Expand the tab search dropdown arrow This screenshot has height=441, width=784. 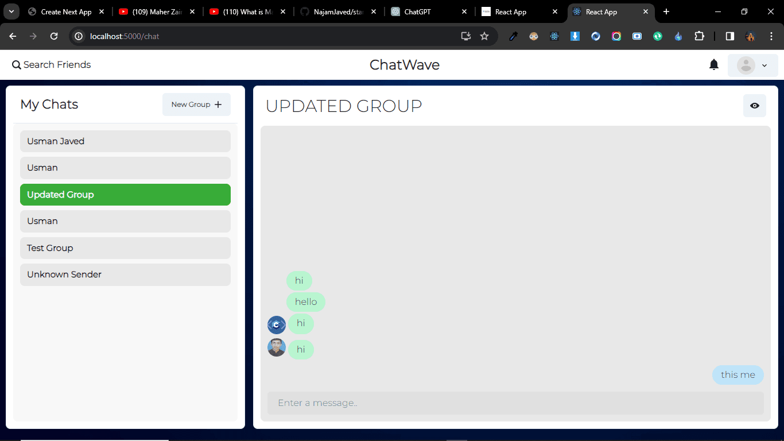click(x=11, y=11)
